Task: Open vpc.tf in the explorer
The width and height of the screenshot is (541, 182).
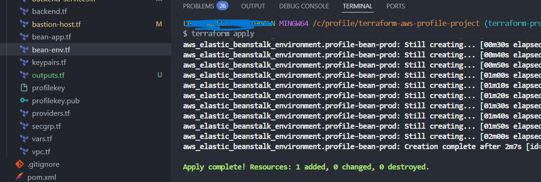Action: point(41,151)
